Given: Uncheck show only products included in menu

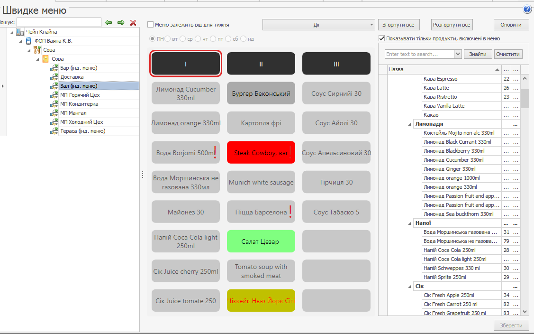Looking at the screenshot, I should point(382,38).
